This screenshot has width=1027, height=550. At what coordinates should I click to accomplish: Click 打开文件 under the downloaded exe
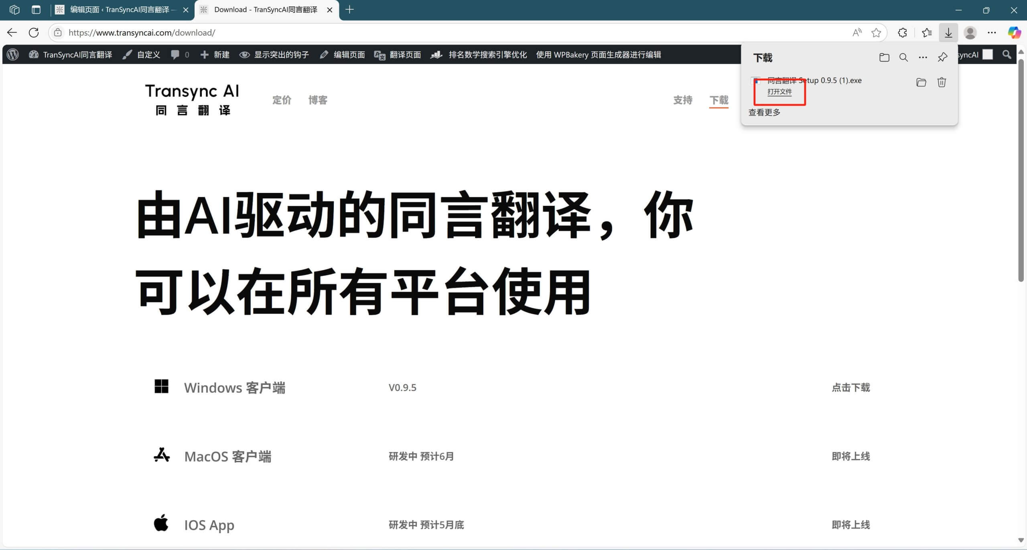coord(779,92)
